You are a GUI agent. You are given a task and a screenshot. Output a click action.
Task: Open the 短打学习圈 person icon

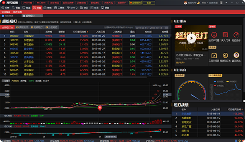(214, 35)
